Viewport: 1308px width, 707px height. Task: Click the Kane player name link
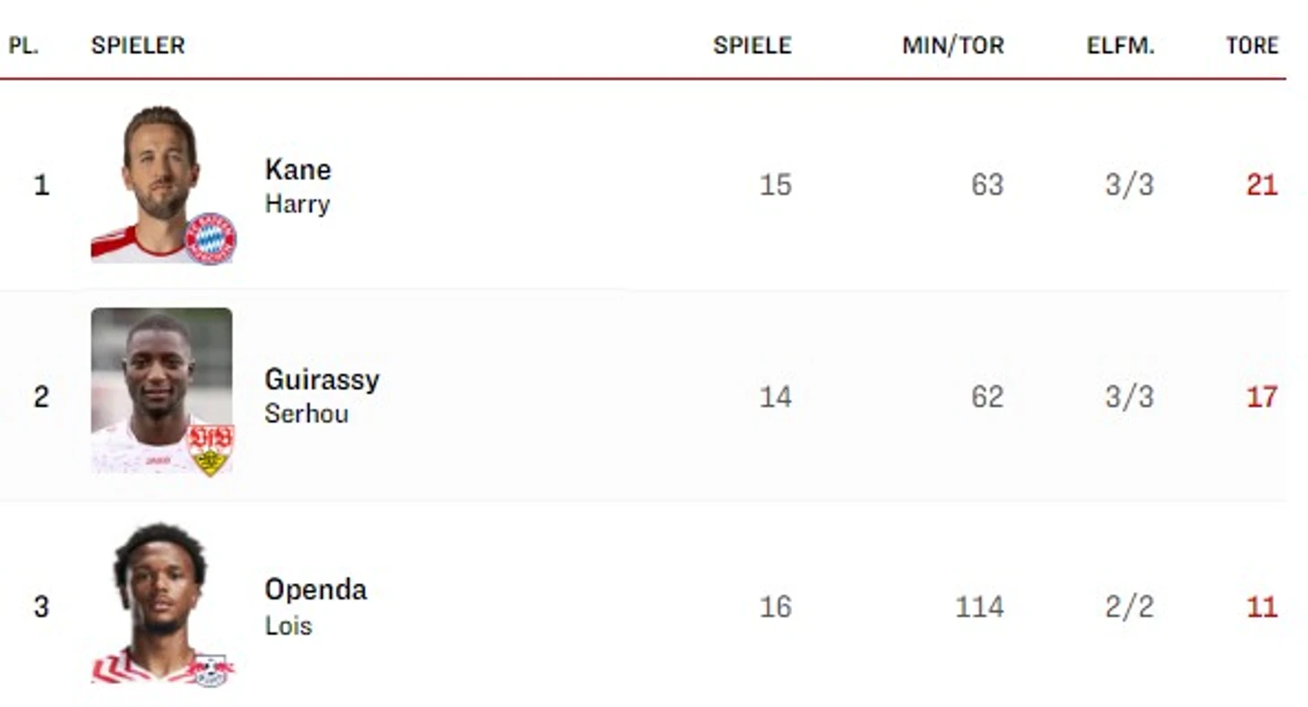point(297,169)
